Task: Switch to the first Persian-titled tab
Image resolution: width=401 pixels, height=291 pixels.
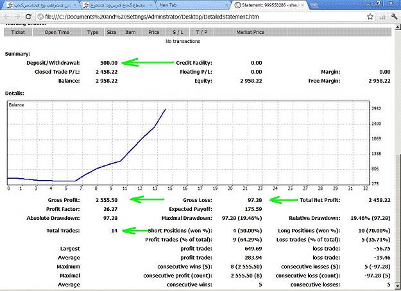Action: (x=42, y=5)
